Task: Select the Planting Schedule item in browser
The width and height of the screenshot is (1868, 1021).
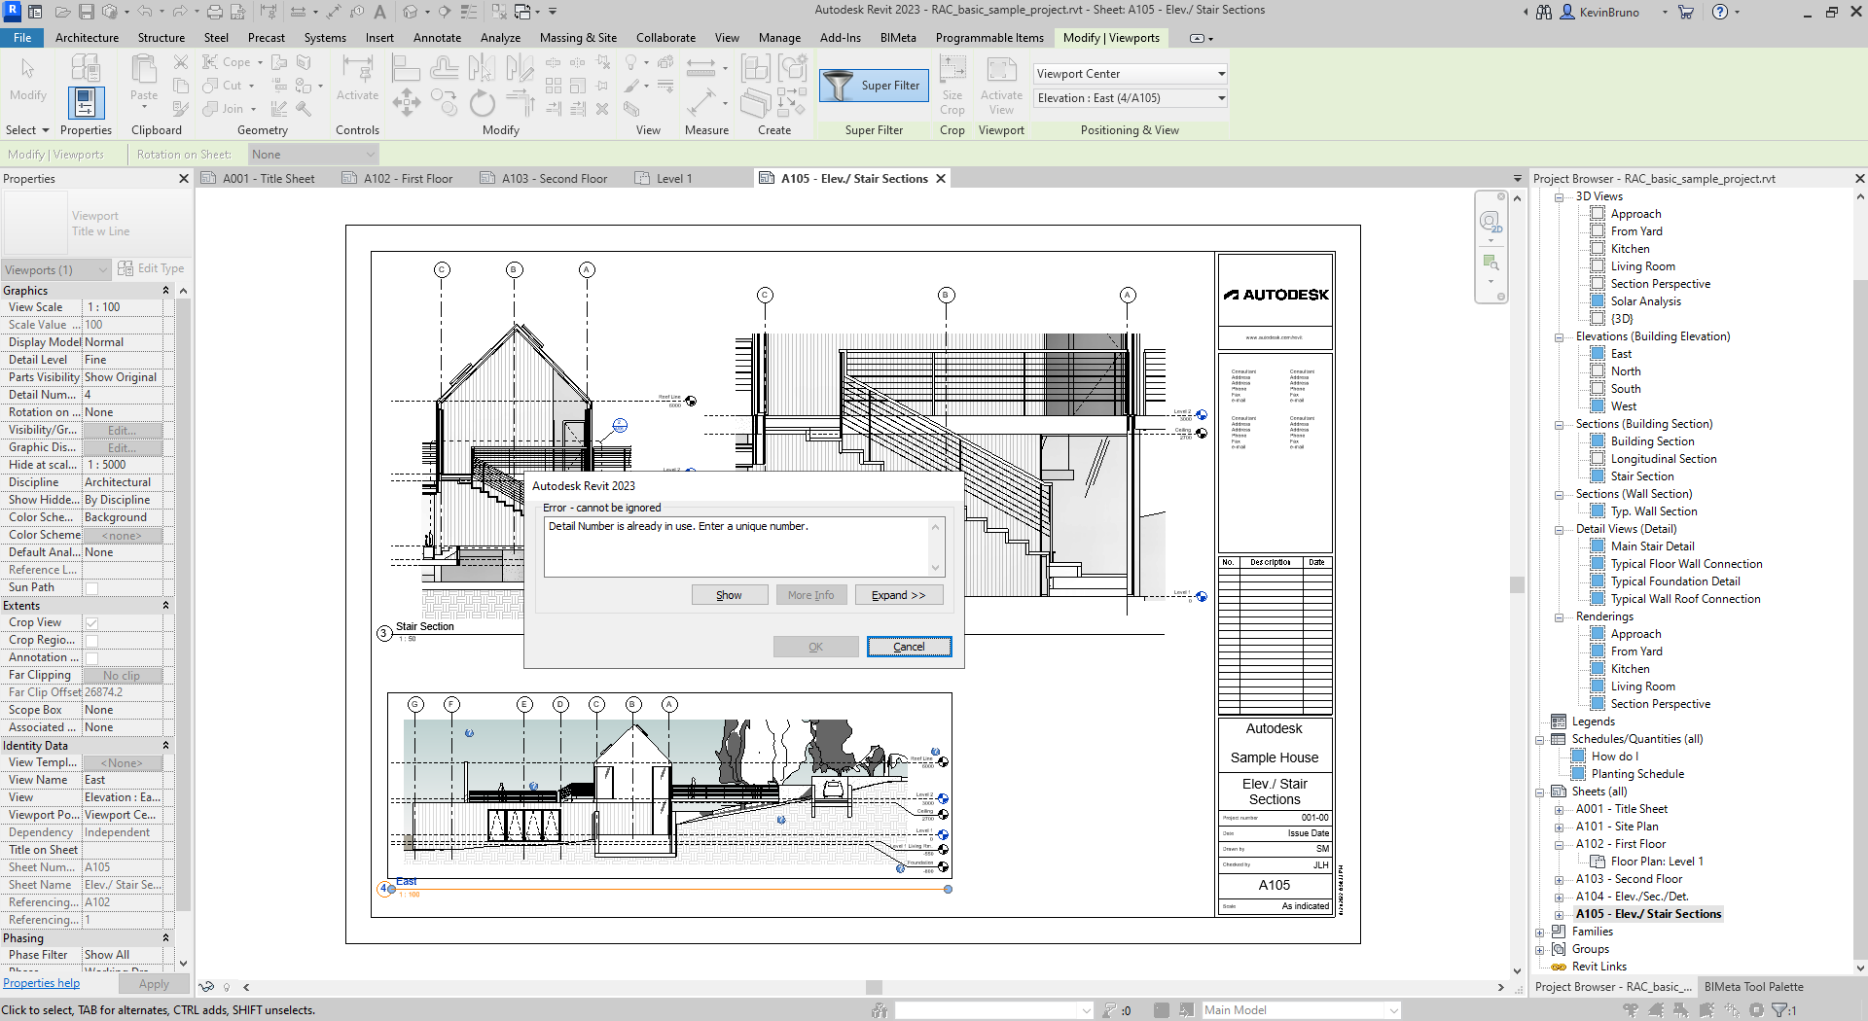Action: 1638,774
